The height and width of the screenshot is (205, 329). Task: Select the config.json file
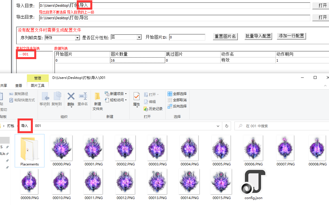(253, 184)
